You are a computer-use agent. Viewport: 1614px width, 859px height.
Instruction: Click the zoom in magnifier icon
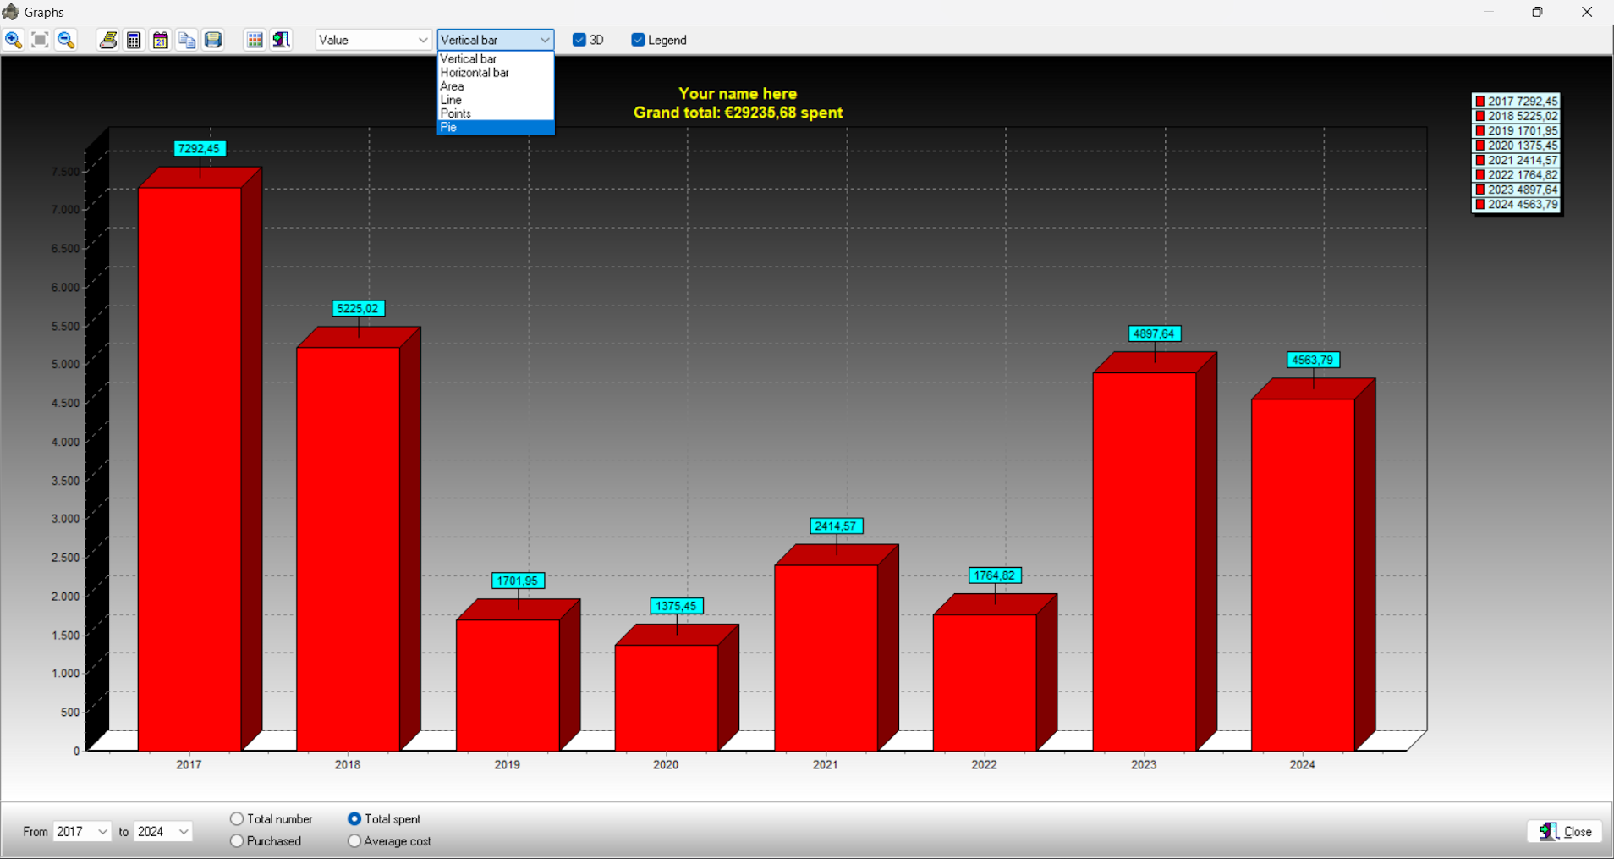(x=14, y=40)
